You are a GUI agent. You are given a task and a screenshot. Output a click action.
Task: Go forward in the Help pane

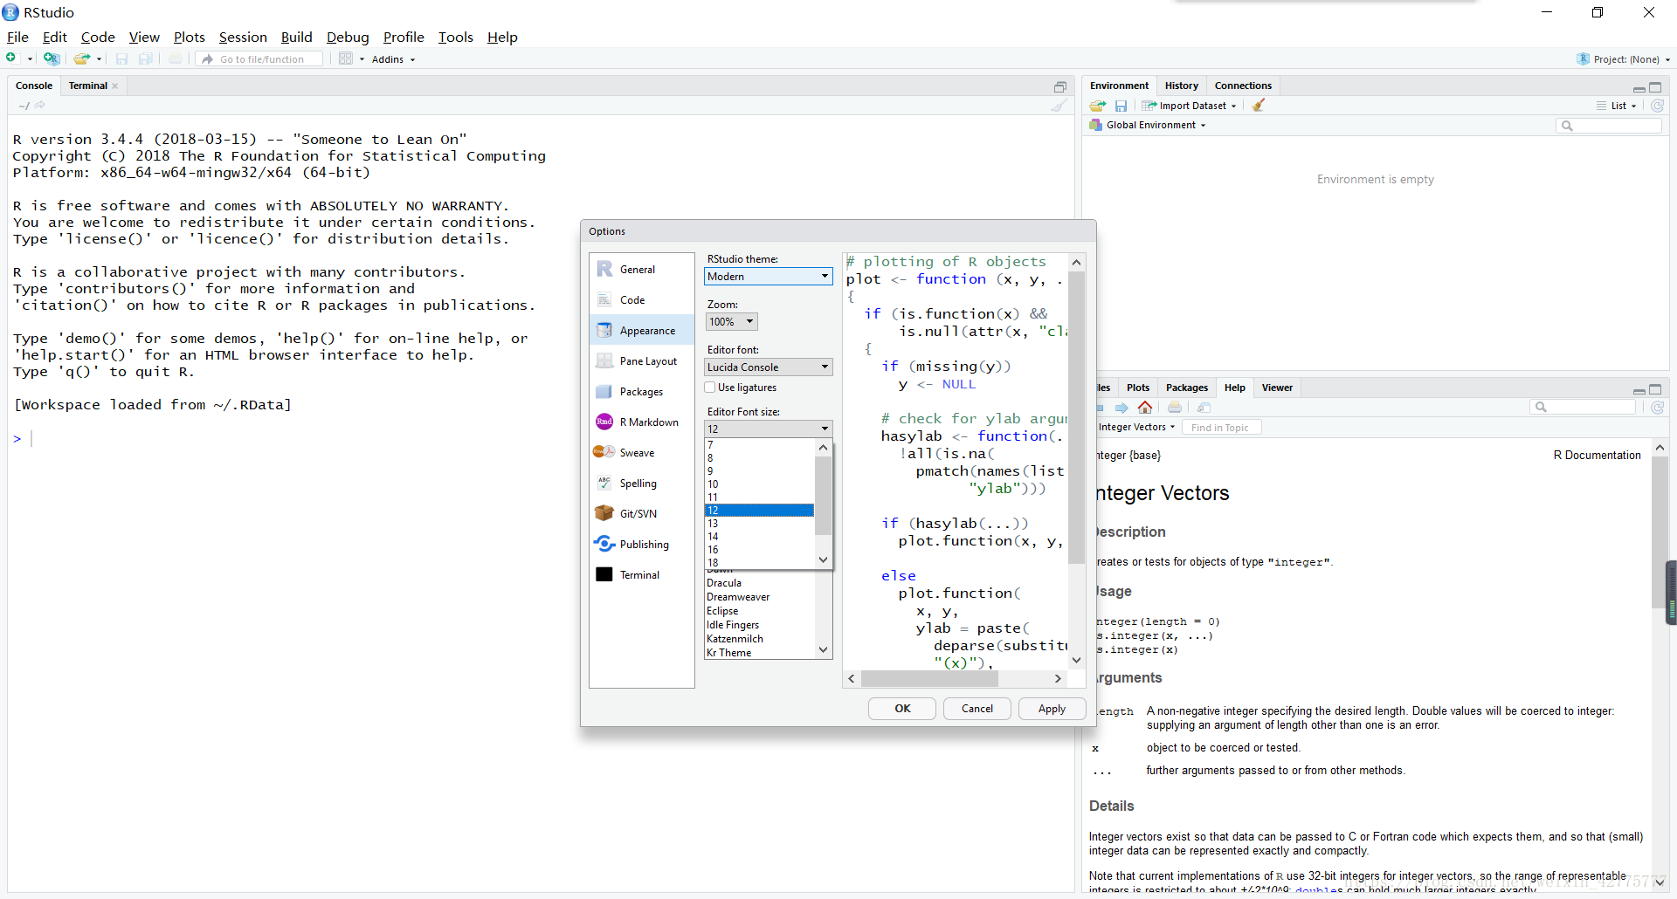[1121, 408]
